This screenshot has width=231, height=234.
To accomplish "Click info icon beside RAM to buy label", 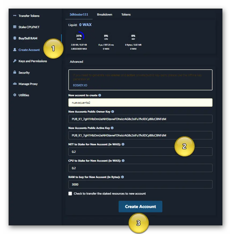I will (123, 177).
